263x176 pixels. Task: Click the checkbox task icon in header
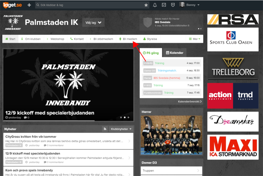164,5
